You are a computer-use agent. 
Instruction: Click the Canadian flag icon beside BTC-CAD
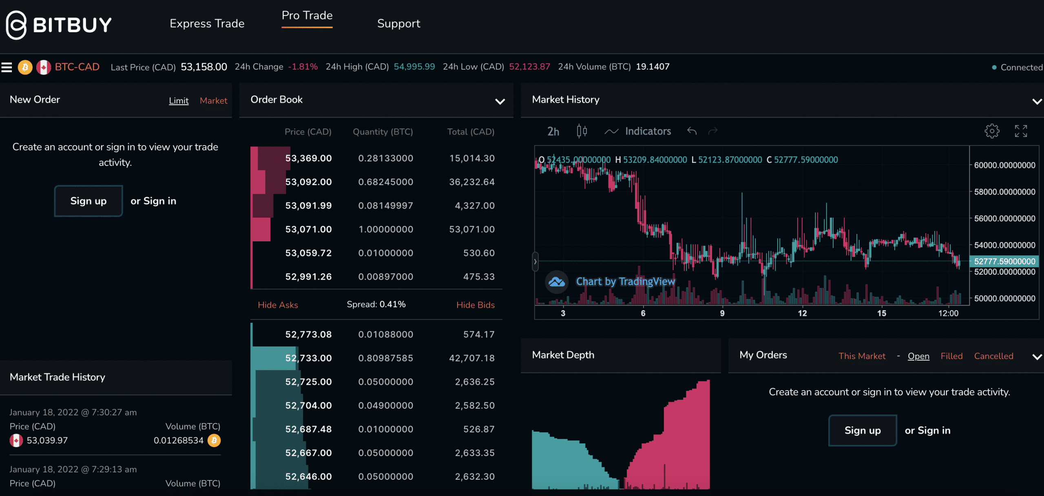pyautogui.click(x=44, y=67)
